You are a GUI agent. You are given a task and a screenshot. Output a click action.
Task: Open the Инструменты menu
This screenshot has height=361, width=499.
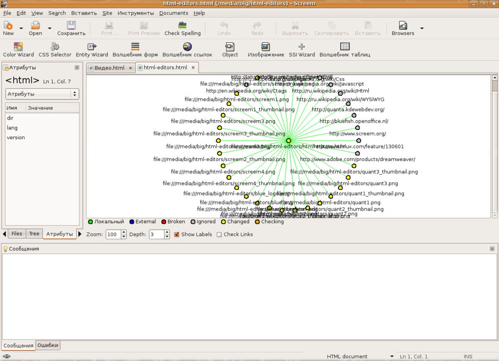click(135, 13)
